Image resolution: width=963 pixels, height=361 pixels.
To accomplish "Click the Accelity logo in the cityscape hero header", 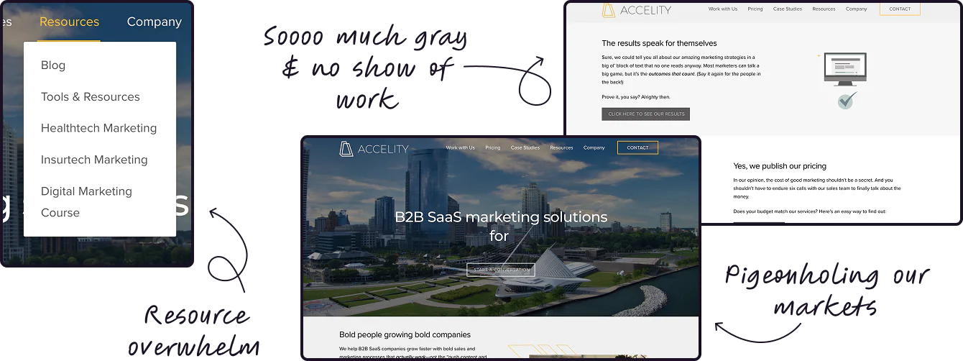I will pyautogui.click(x=374, y=149).
